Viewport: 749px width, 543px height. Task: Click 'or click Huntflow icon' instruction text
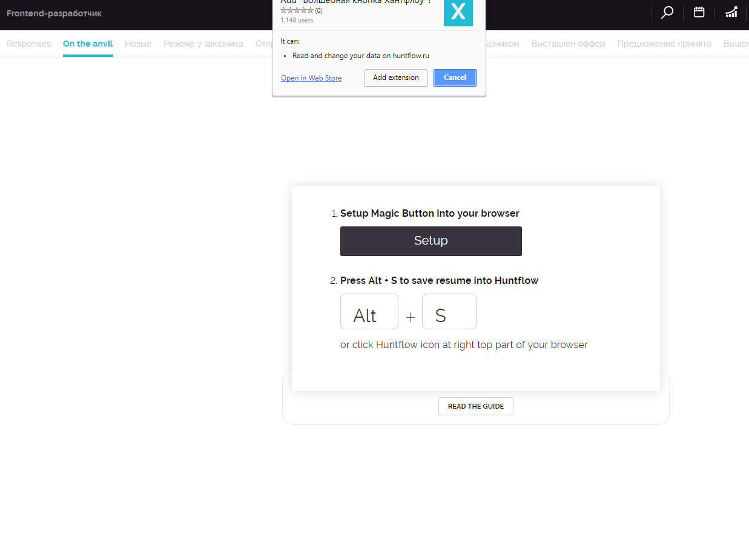tap(464, 344)
